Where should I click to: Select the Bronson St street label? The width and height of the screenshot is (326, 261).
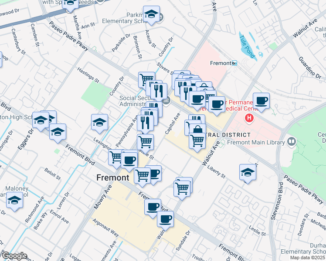click(137, 47)
